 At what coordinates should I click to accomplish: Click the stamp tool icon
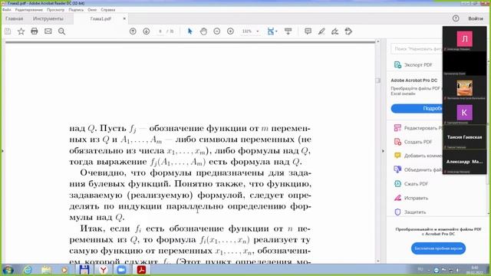coord(348,31)
